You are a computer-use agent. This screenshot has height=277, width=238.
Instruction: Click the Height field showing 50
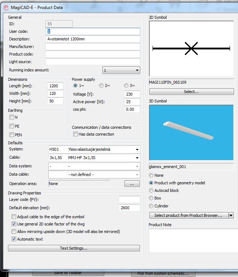[55, 101]
